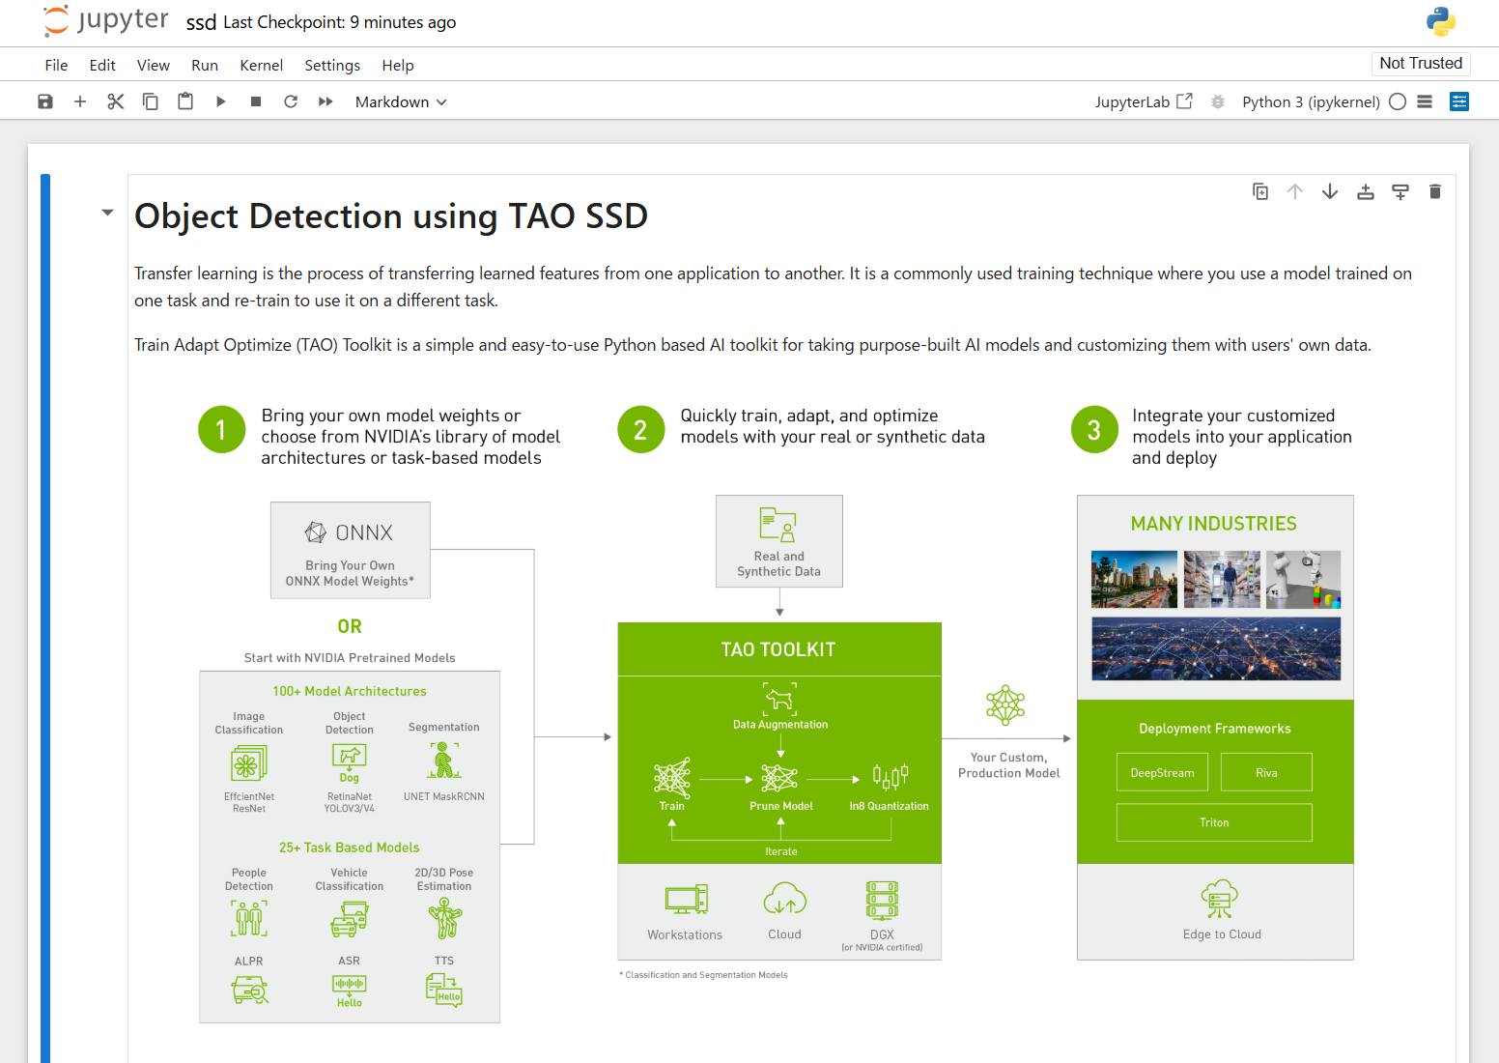The height and width of the screenshot is (1063, 1499).
Task: Open the Settings menu
Action: [332, 65]
